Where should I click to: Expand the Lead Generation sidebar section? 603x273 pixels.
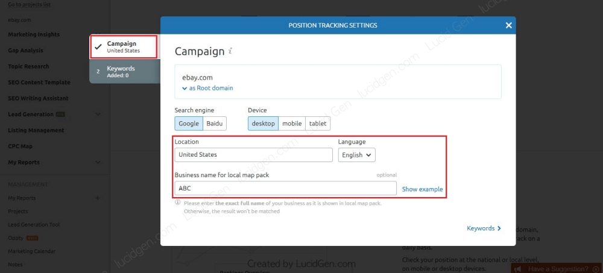pyautogui.click(x=98, y=115)
